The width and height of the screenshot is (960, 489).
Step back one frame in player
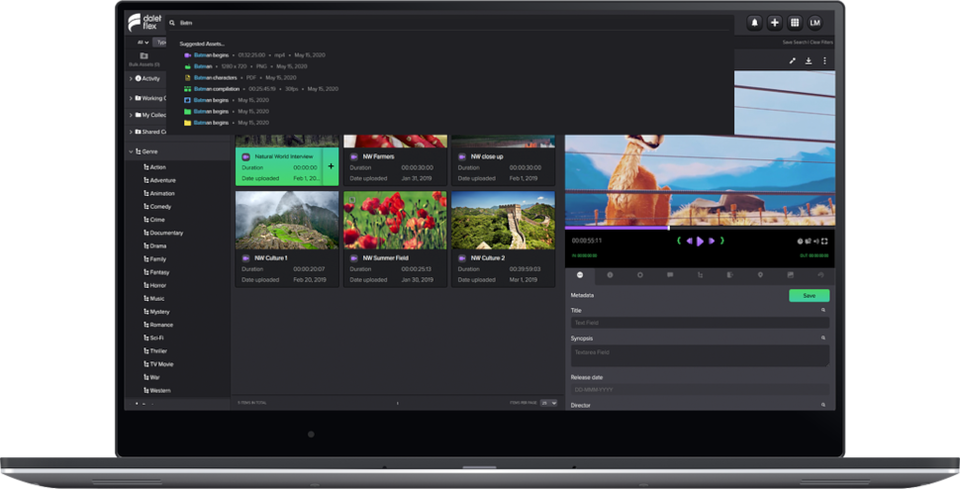690,242
